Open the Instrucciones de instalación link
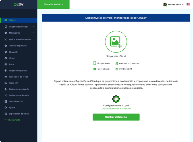 click(x=116, y=109)
